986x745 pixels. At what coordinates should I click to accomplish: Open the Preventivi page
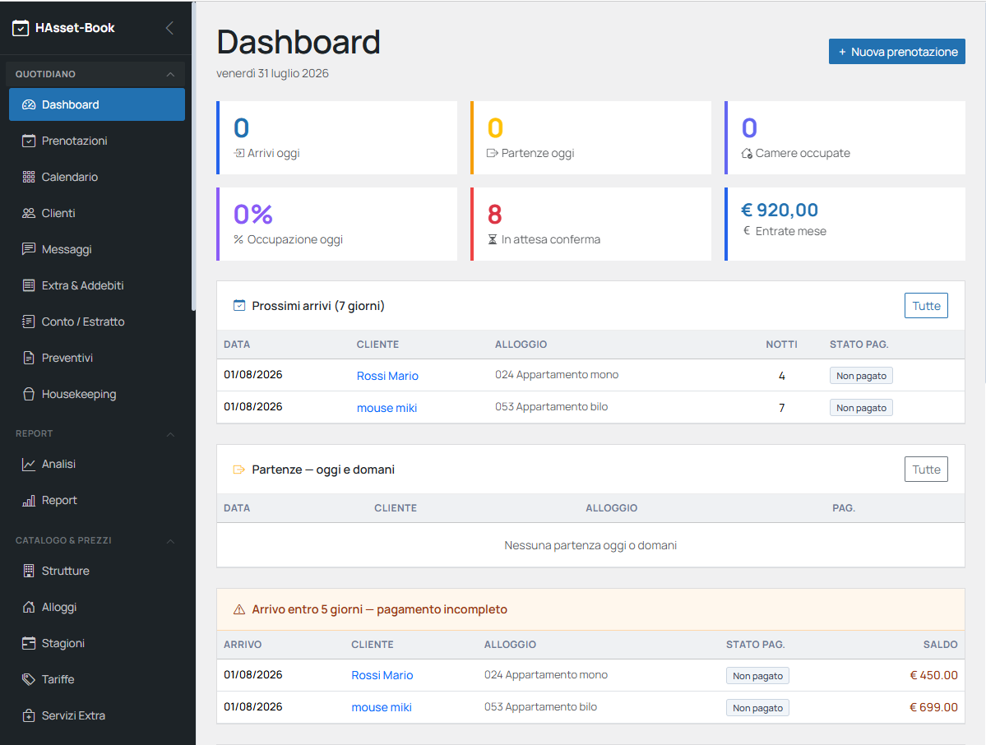97,358
